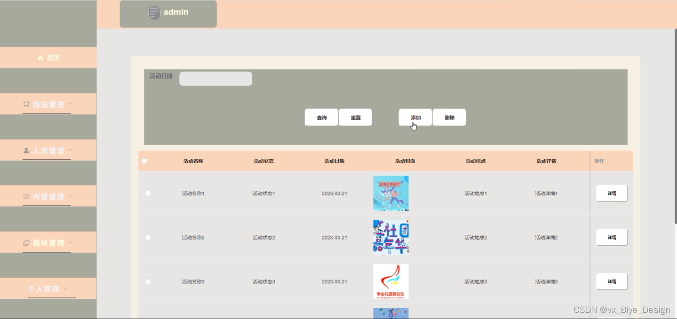Click the admin menu hamburger icon
This screenshot has height=319, width=677.
154,13
